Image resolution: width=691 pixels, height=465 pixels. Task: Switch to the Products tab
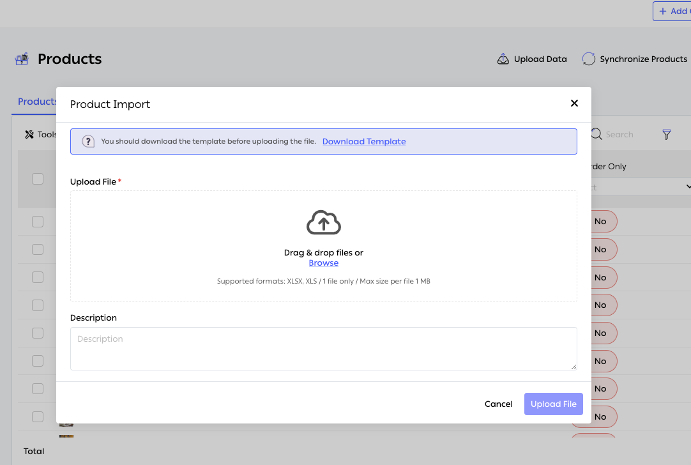coord(37,102)
